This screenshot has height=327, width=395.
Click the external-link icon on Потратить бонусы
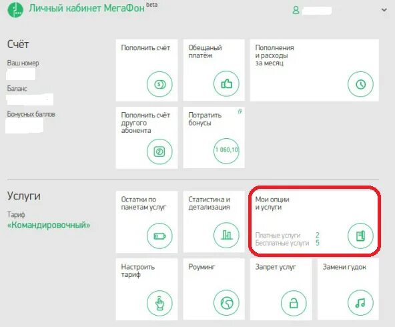tap(240, 111)
